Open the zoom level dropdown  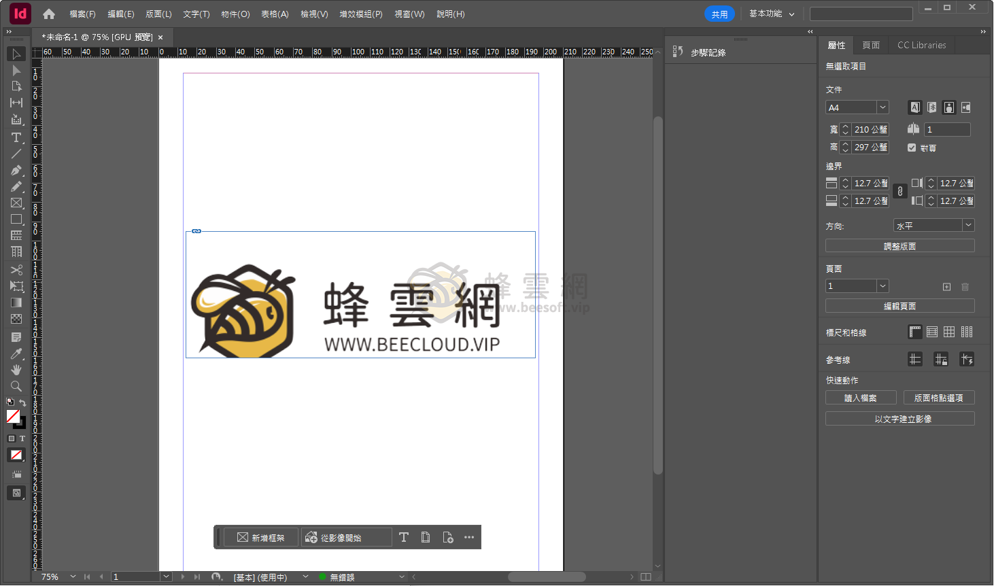click(73, 576)
